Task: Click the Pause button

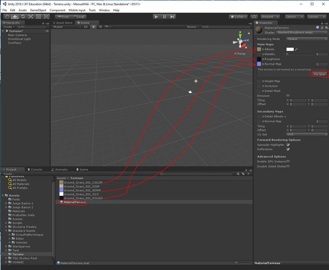Action: coord(164,17)
